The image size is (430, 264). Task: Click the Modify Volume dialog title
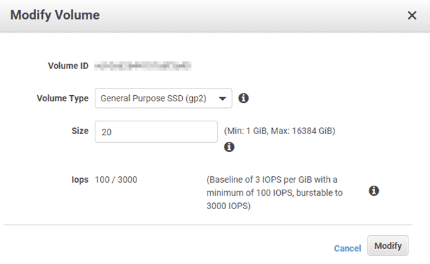click(55, 15)
